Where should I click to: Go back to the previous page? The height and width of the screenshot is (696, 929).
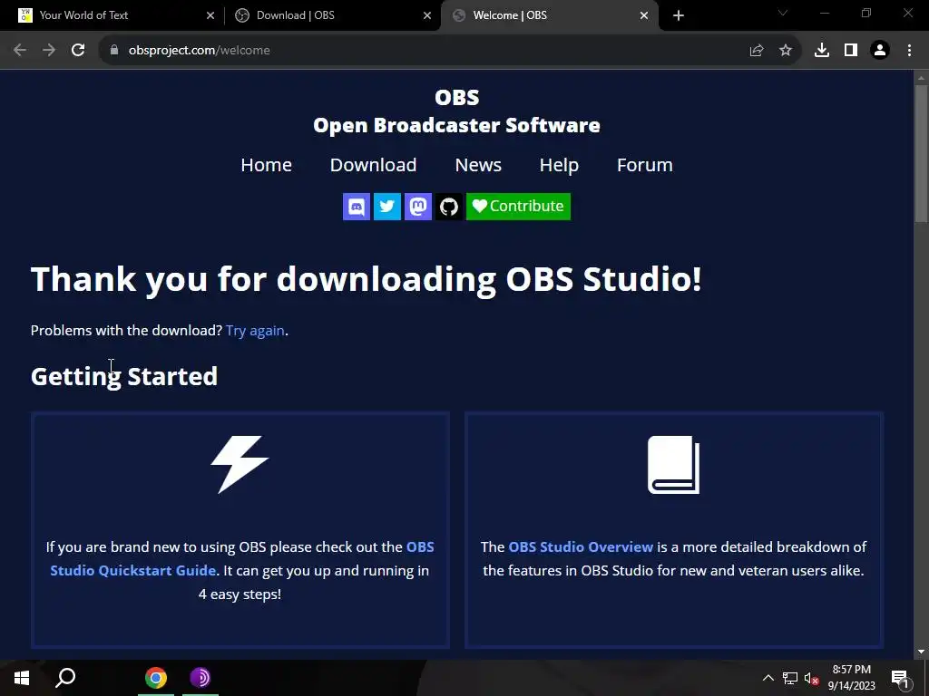pyautogui.click(x=20, y=51)
